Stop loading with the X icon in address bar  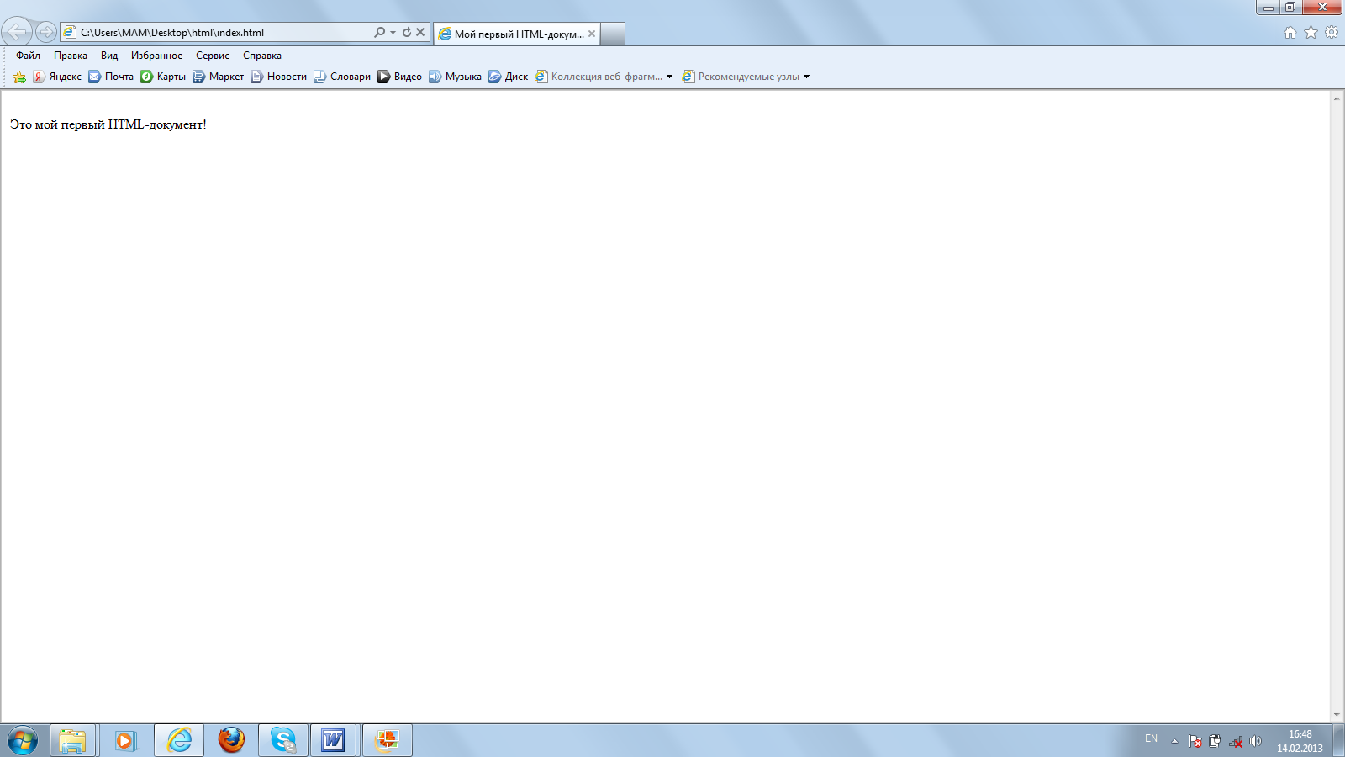click(x=420, y=32)
